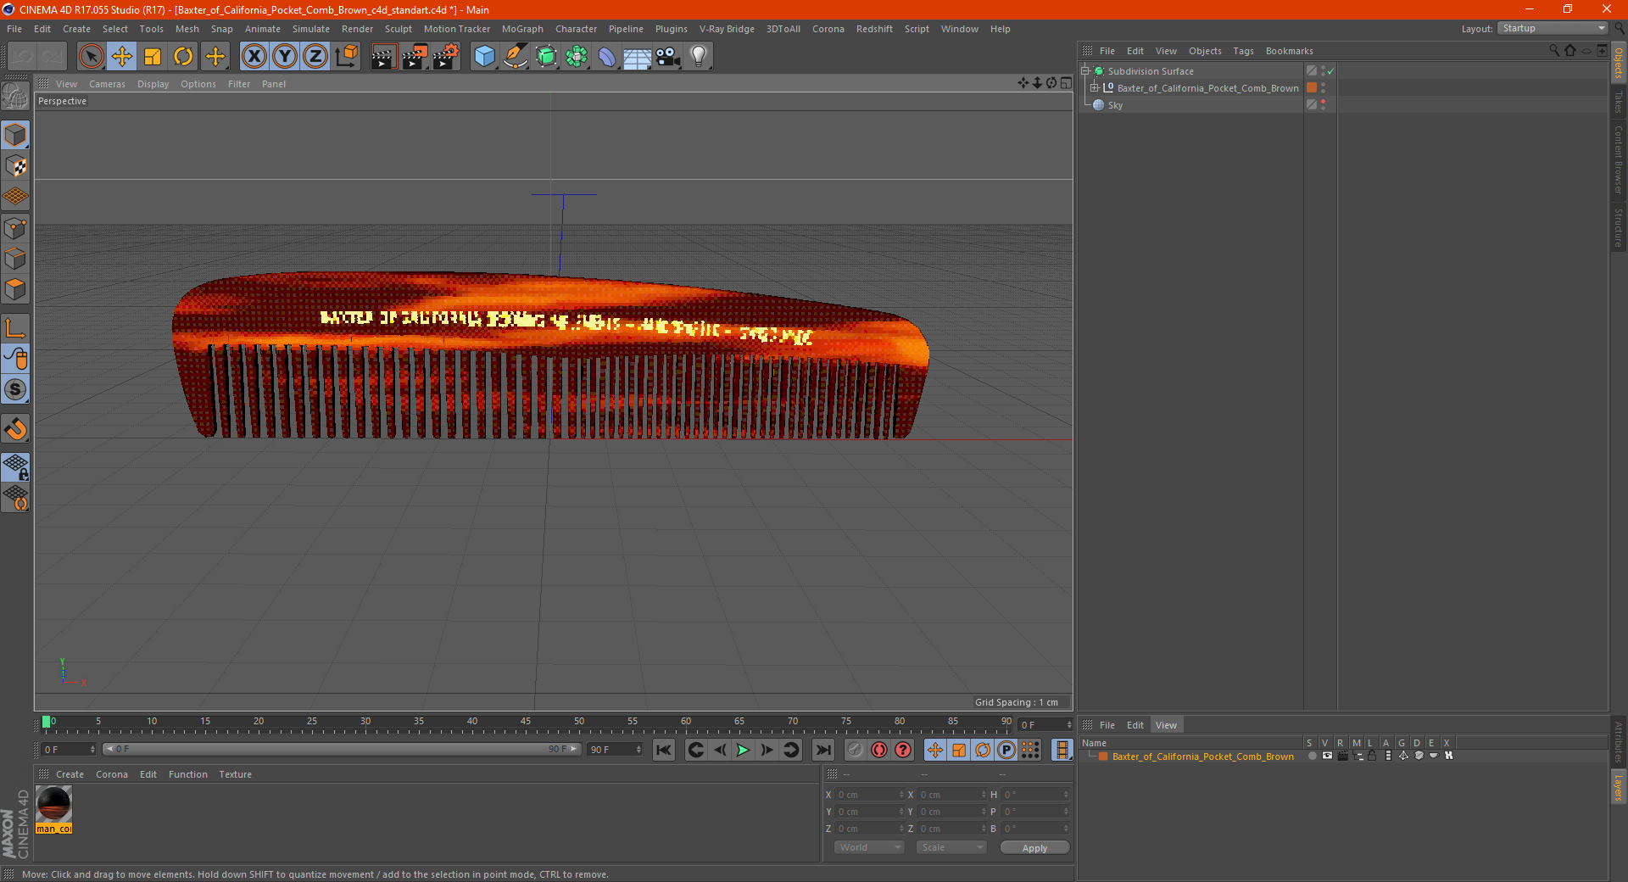
Task: Select the Live Selection arrow tool
Action: point(91,57)
